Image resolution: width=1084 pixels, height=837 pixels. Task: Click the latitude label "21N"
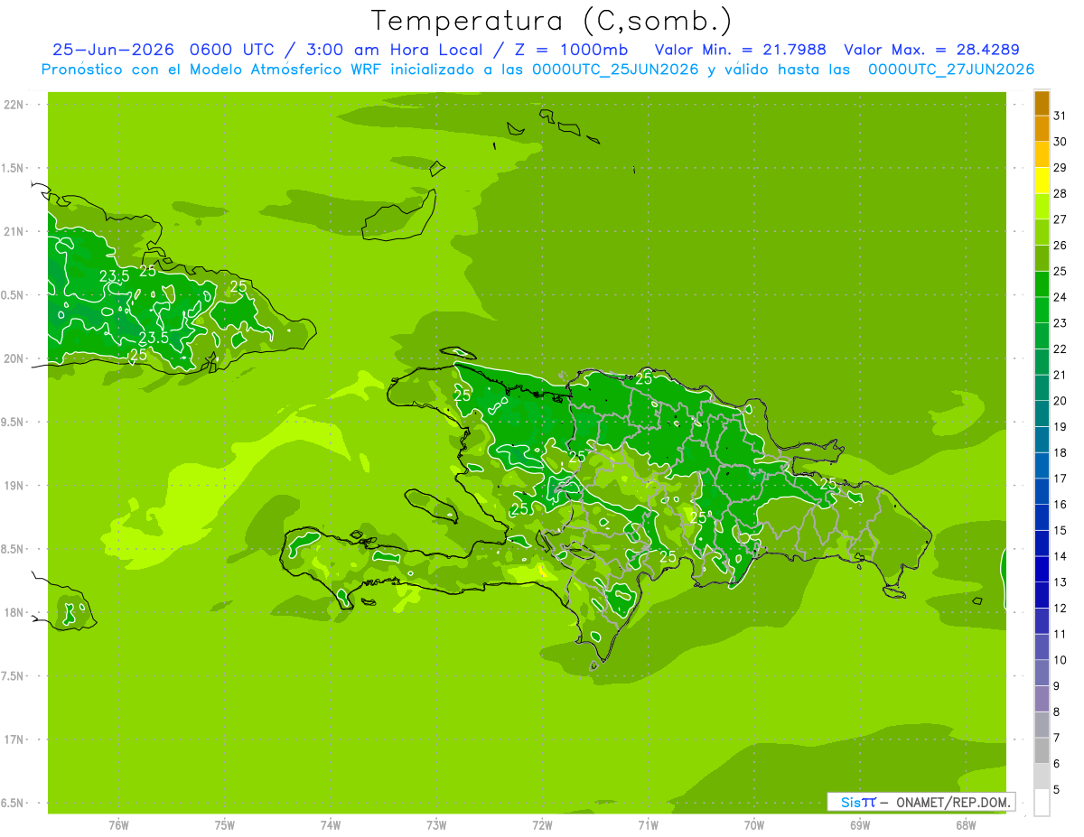[x=14, y=231]
